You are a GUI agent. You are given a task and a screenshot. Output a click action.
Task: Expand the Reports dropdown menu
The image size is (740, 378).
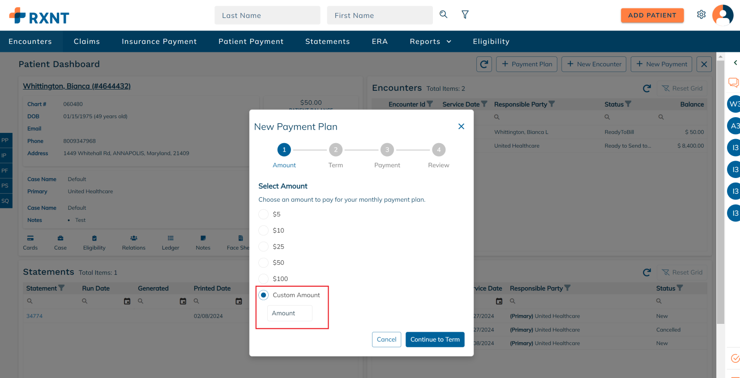431,42
